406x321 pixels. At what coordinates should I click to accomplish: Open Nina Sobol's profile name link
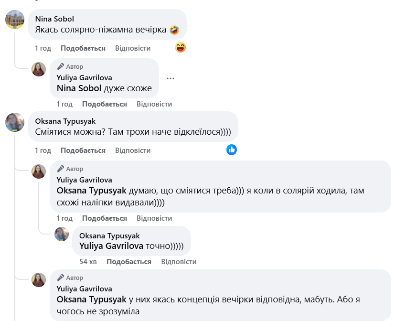(54, 19)
